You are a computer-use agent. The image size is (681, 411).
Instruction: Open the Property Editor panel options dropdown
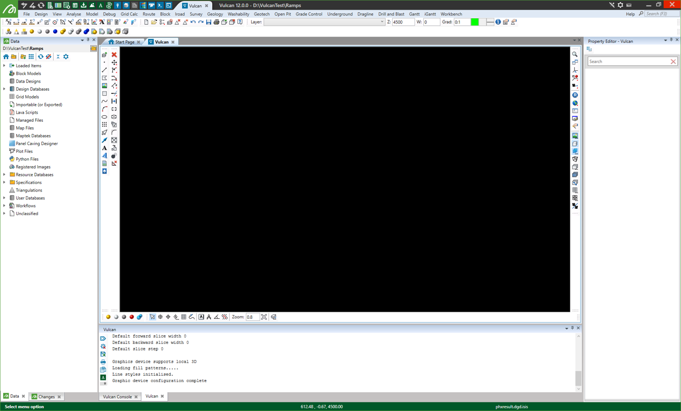pos(665,41)
